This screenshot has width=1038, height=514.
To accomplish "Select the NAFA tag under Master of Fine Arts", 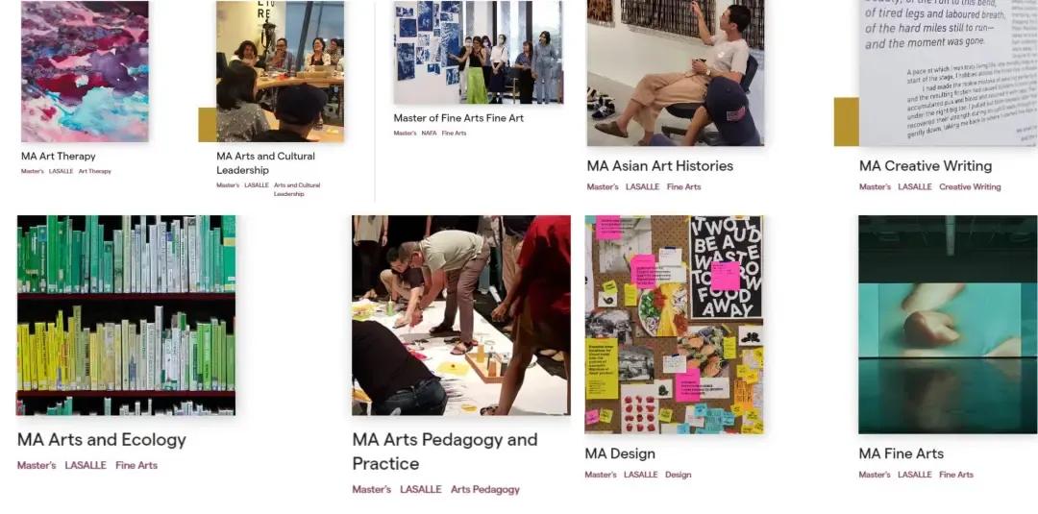I will pyautogui.click(x=429, y=133).
